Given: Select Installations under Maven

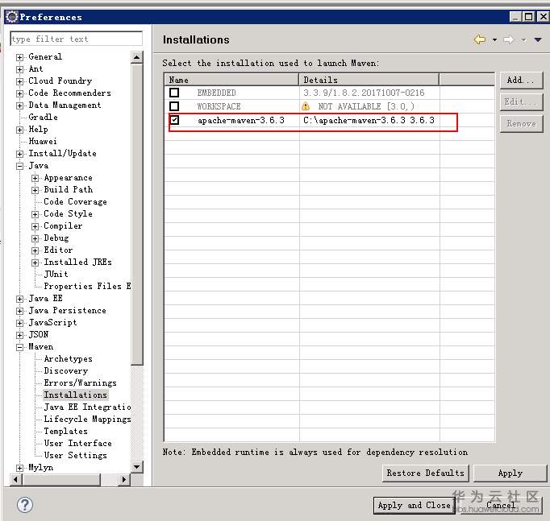Looking at the screenshot, I should tap(75, 395).
